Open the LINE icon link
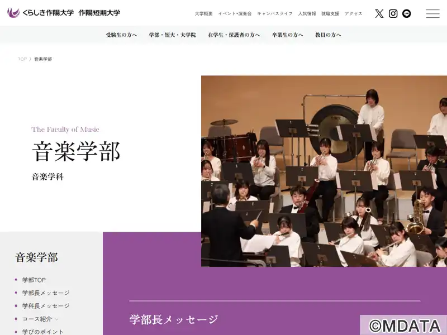This screenshot has width=447, height=335. click(407, 13)
